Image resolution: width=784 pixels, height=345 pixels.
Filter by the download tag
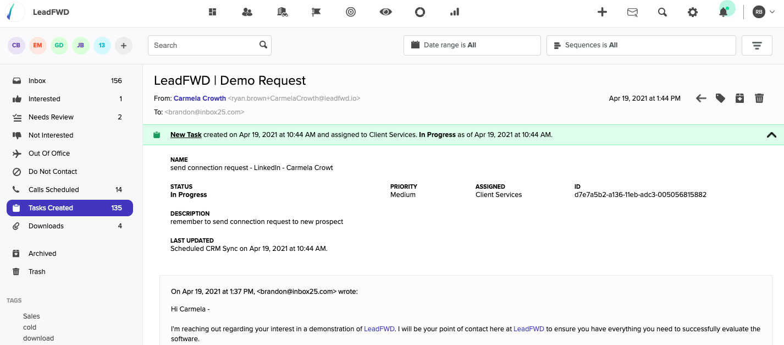38,338
